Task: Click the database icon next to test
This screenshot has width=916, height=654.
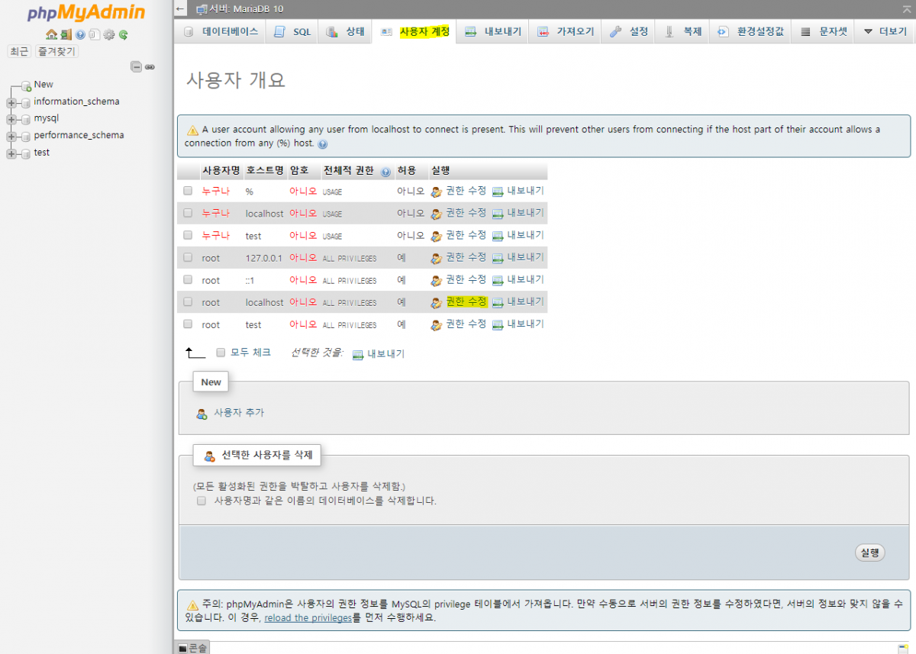Action: pos(26,153)
